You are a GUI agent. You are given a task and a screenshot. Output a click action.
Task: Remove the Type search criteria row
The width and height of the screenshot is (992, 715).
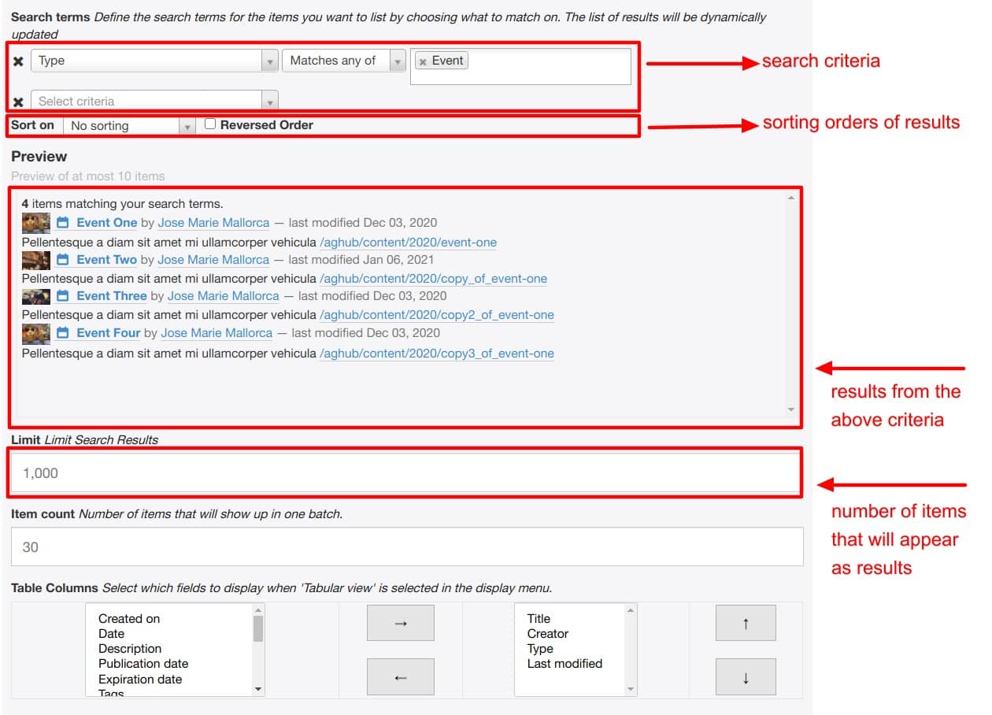(x=18, y=61)
